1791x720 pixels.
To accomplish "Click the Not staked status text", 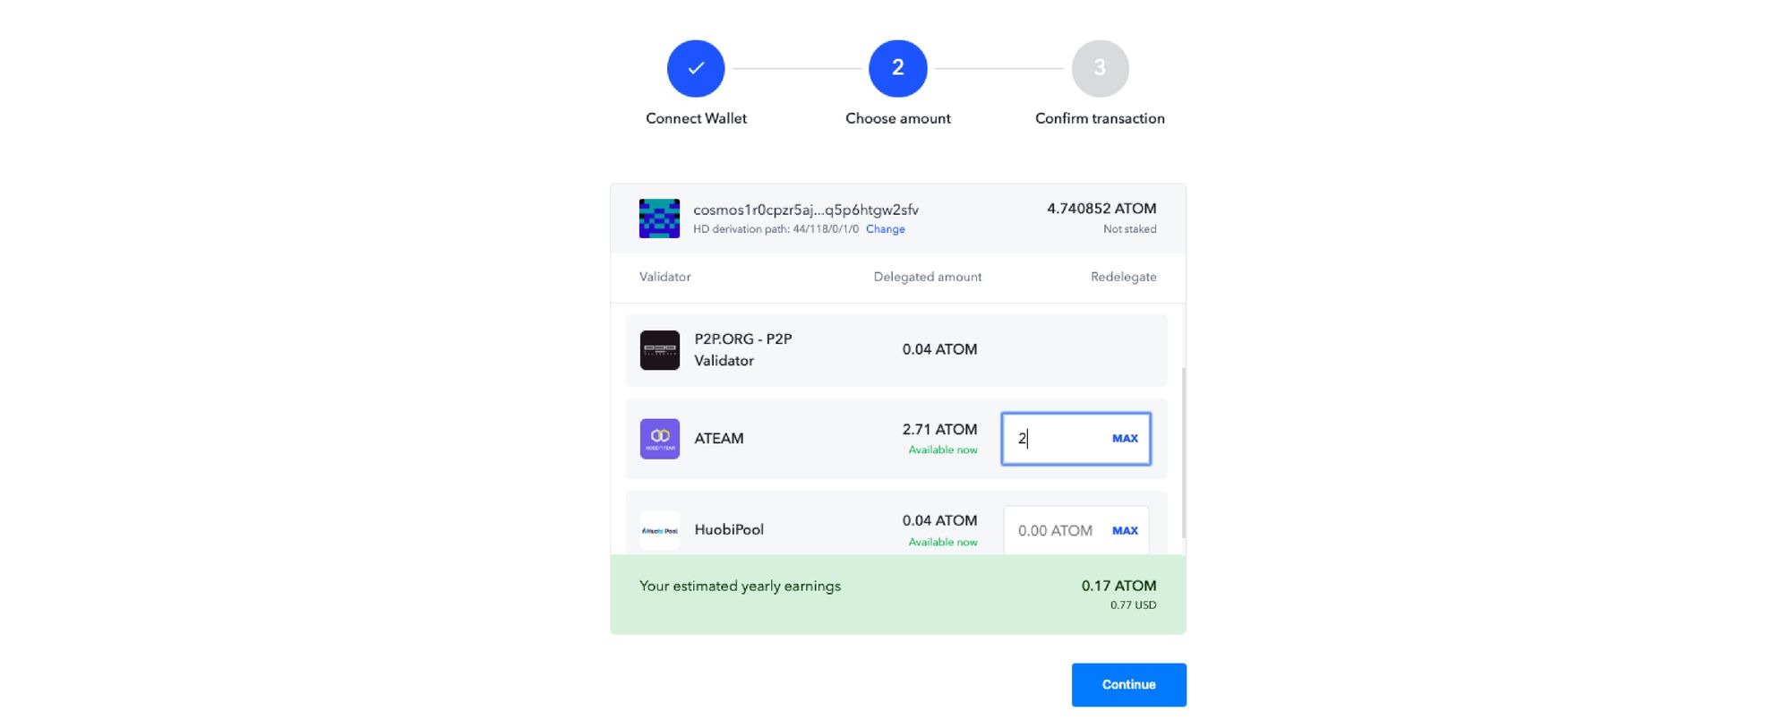I will [1129, 229].
